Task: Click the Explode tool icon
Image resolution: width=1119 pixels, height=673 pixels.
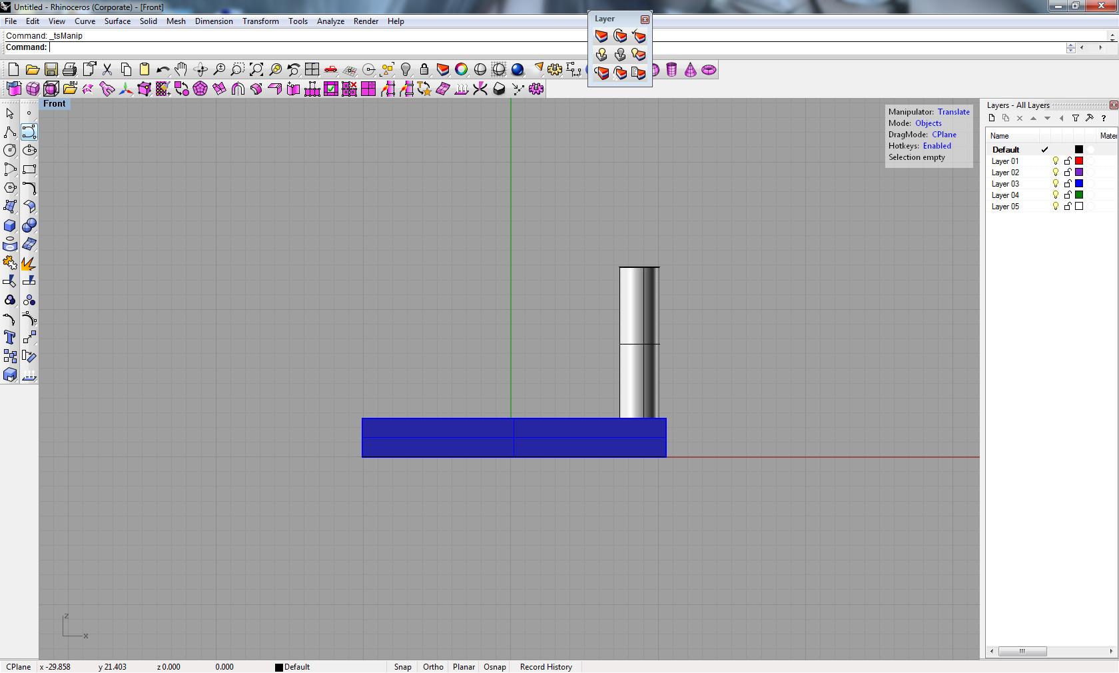Action: [29, 263]
